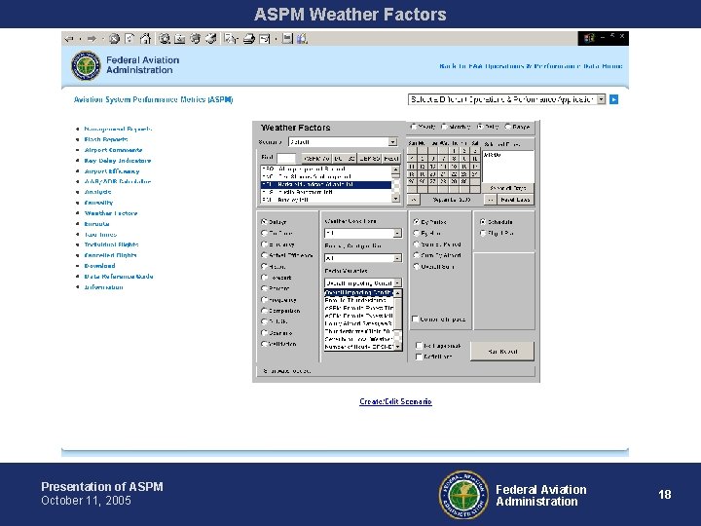Select the Range radio button
This screenshot has height=526, width=701.
pyautogui.click(x=508, y=127)
